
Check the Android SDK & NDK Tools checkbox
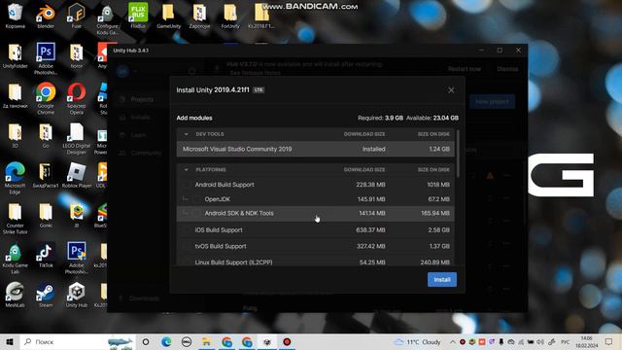point(196,214)
